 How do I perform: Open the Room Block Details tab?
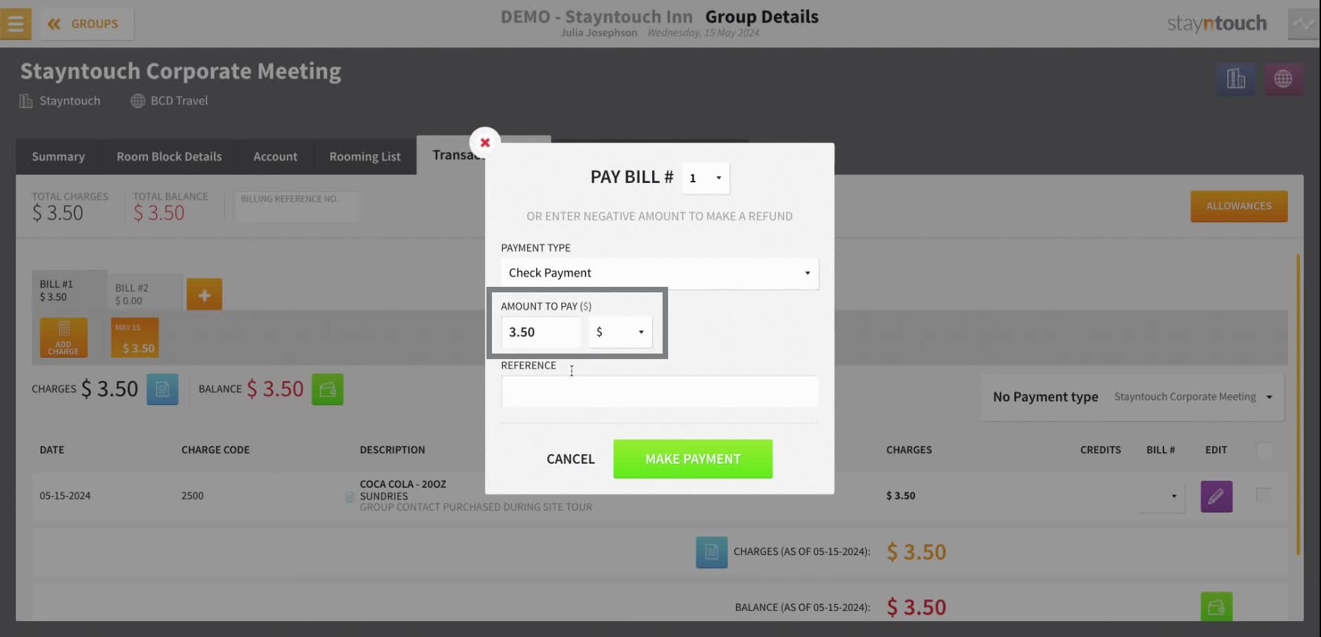(x=169, y=157)
